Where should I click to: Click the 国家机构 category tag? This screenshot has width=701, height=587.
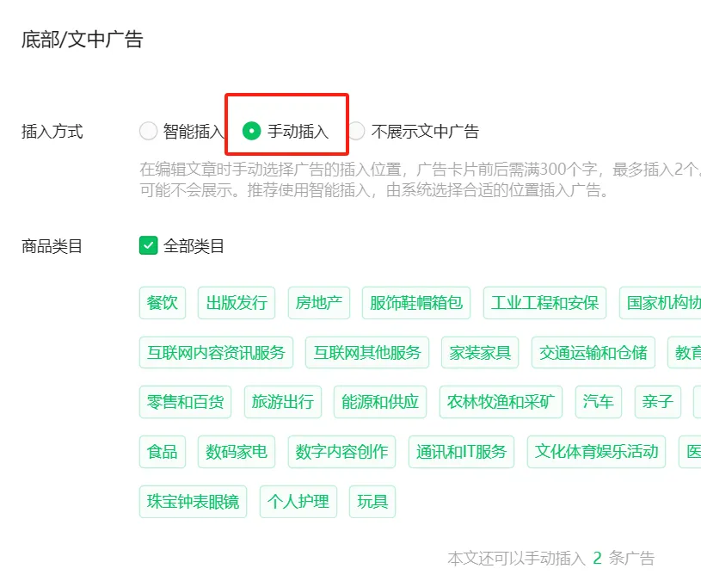click(661, 303)
